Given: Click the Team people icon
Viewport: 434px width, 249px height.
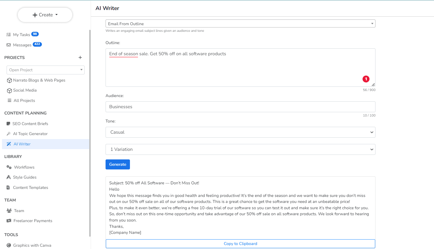Looking at the screenshot, I should coord(9,211).
